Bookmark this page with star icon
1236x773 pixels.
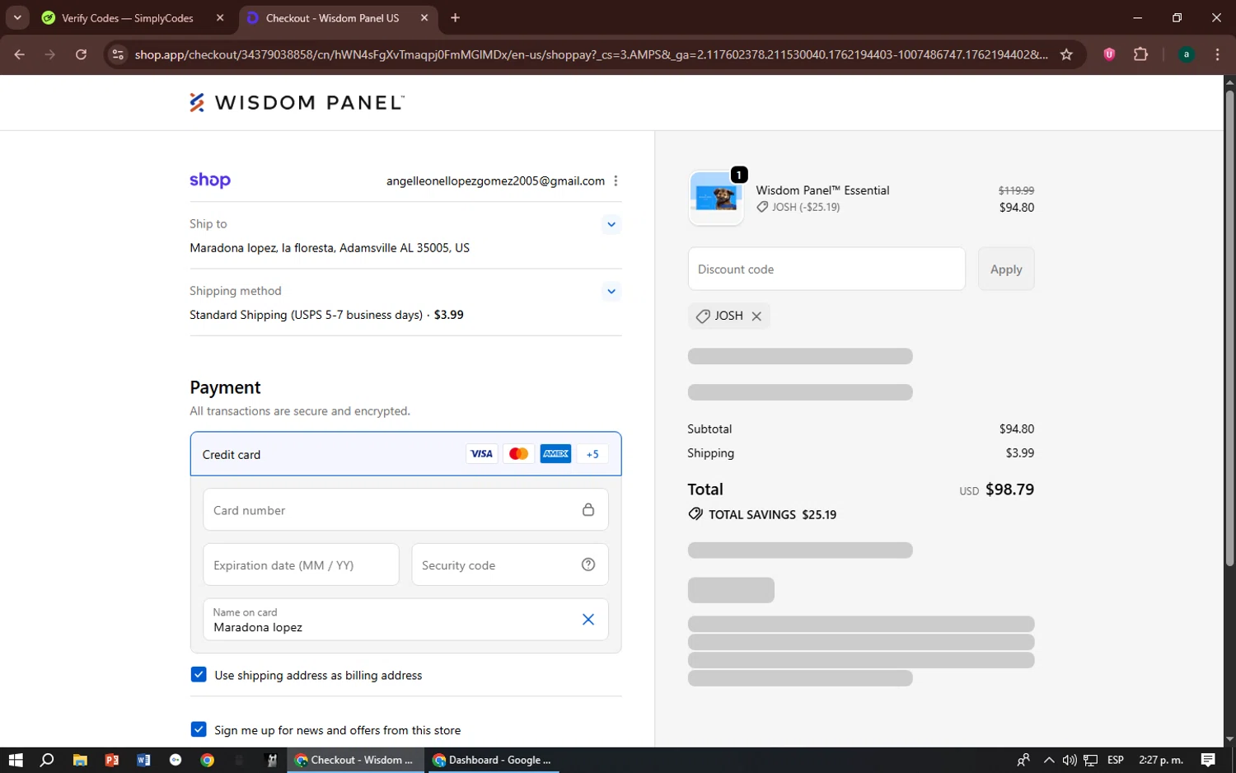[1066, 54]
